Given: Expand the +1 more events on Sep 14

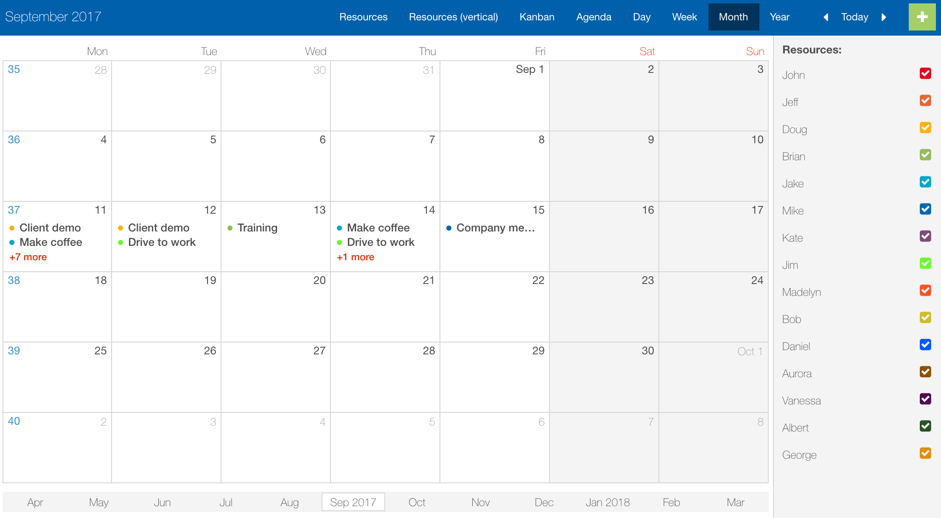Looking at the screenshot, I should (356, 257).
